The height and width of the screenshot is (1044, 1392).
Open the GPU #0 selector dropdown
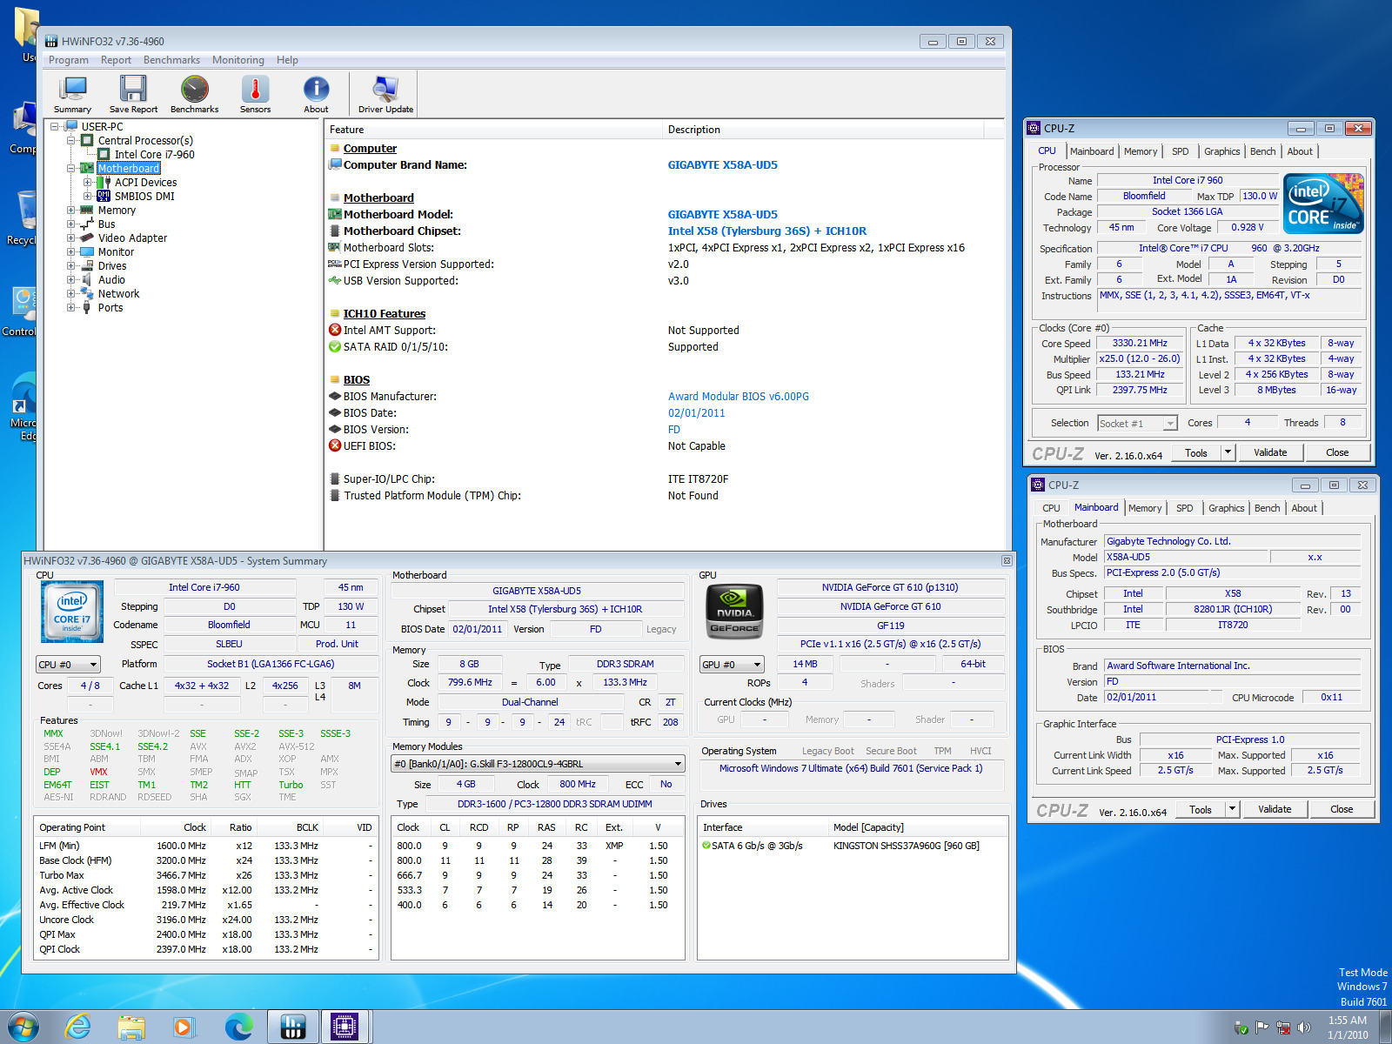click(x=732, y=665)
